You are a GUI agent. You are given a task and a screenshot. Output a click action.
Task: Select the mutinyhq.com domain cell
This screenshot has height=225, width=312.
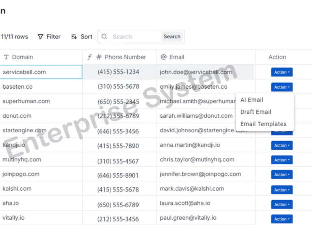pyautogui.click(x=41, y=159)
